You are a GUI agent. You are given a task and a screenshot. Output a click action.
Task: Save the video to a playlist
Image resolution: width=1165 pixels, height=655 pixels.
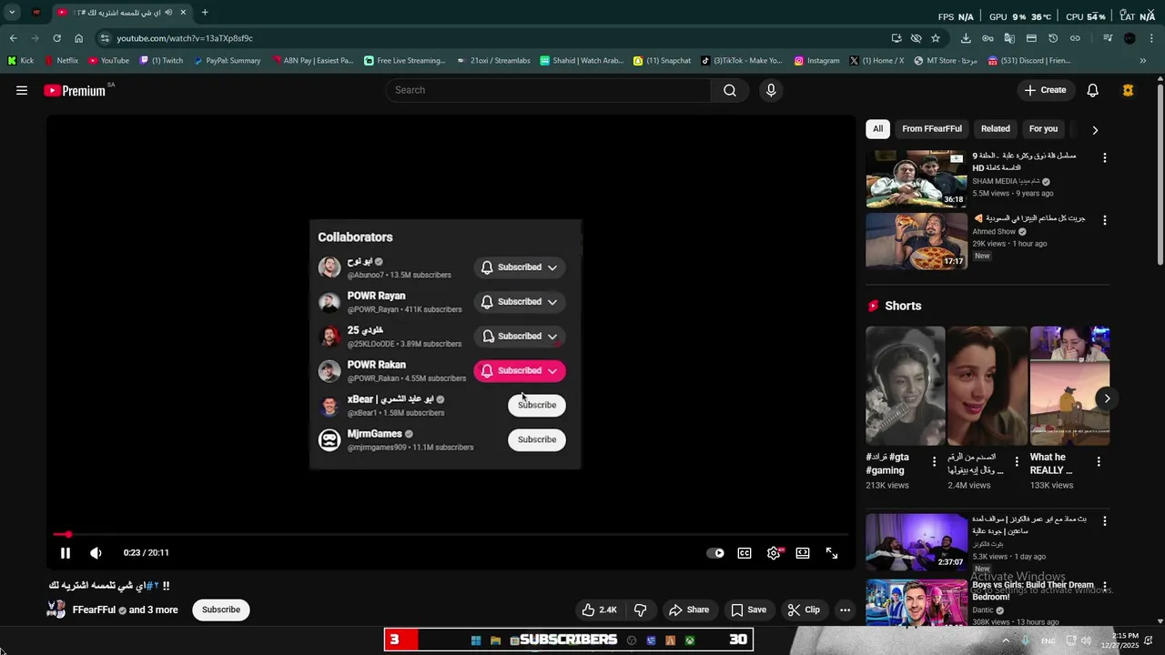tap(748, 610)
